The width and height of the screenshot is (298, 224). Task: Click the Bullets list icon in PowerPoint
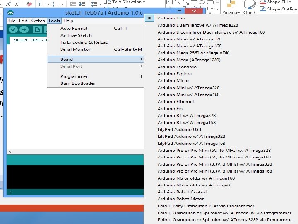pos(41,4)
